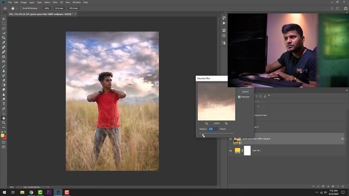Toggle the Preview checkbox in Gaussian Blur
Viewport: 349px width, 196px height.
[239, 97]
